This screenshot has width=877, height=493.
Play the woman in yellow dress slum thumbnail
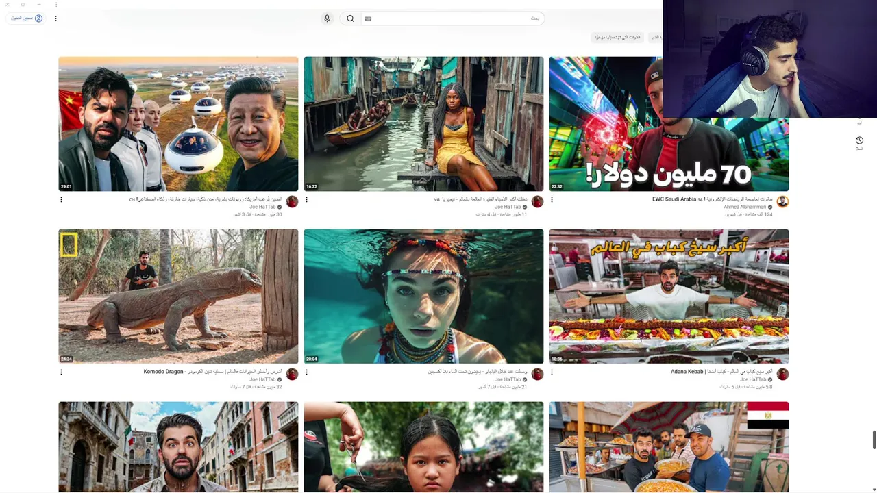point(423,124)
